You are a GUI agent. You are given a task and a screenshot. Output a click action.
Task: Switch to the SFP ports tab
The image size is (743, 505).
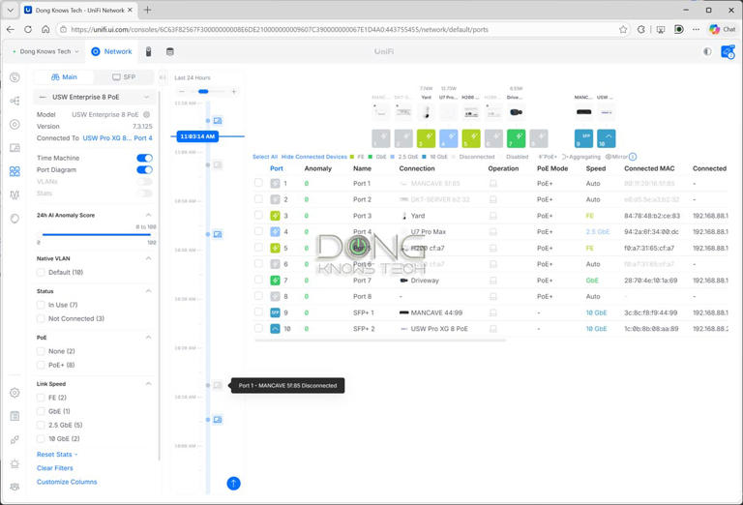coord(124,76)
